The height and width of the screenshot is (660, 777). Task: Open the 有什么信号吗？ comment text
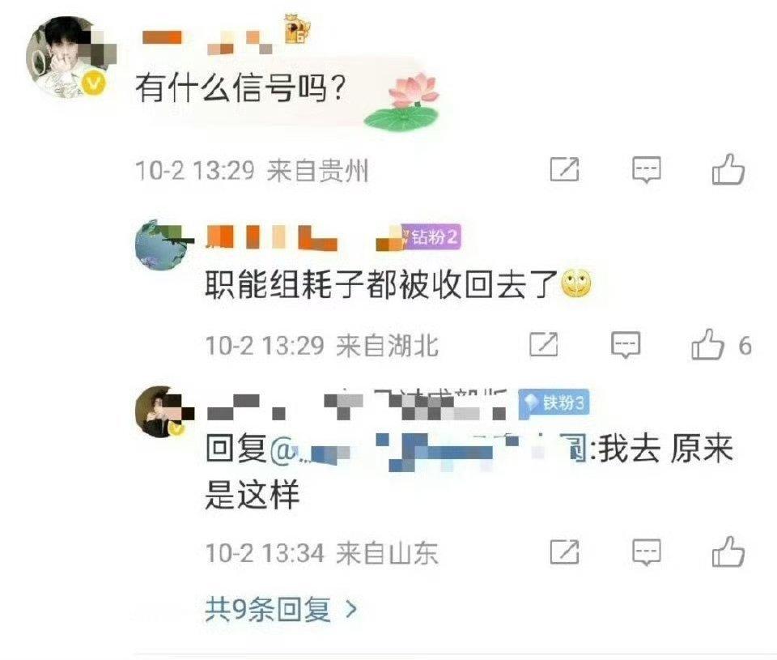(x=240, y=87)
